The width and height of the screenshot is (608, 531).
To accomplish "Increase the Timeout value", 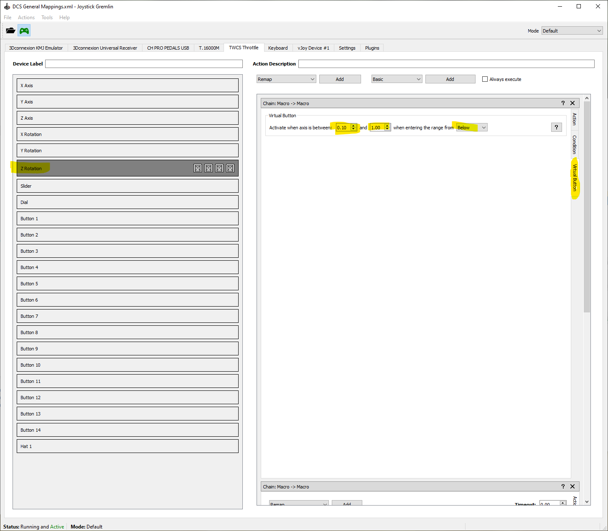I will tap(563, 502).
